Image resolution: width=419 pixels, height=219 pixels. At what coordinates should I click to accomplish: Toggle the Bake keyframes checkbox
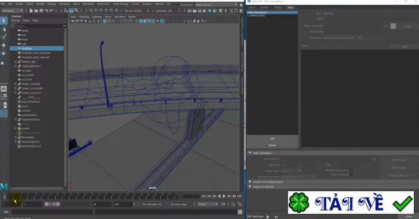pos(351,174)
